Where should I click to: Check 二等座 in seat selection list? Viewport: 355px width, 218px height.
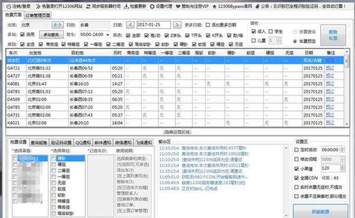54,171
